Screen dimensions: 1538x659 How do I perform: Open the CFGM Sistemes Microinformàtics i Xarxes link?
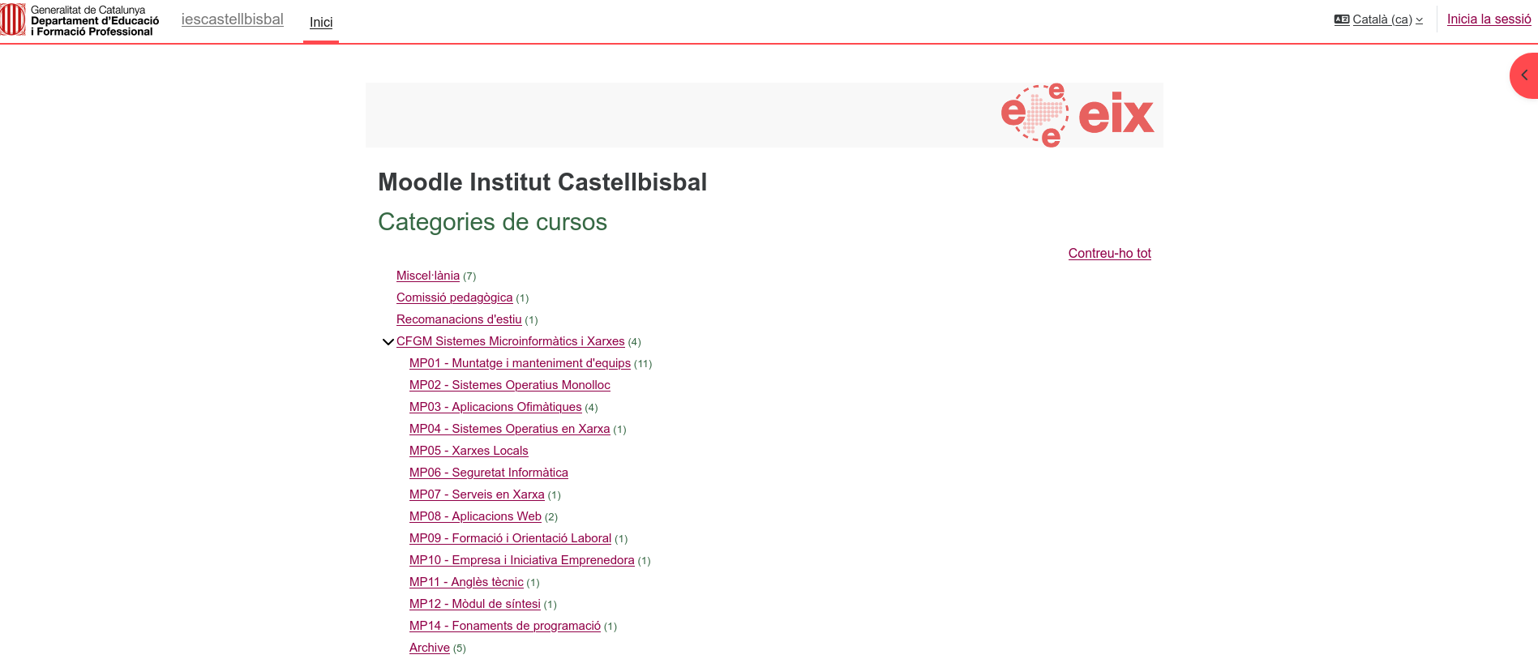tap(511, 341)
